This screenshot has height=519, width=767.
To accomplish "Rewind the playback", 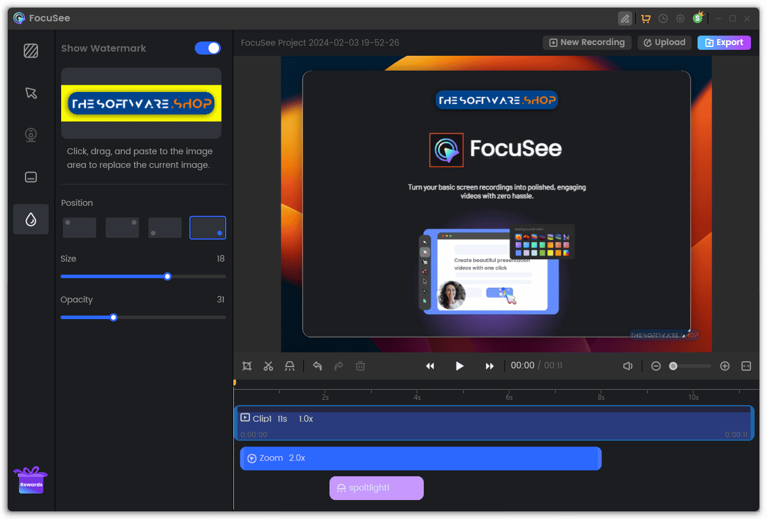I will [x=430, y=366].
